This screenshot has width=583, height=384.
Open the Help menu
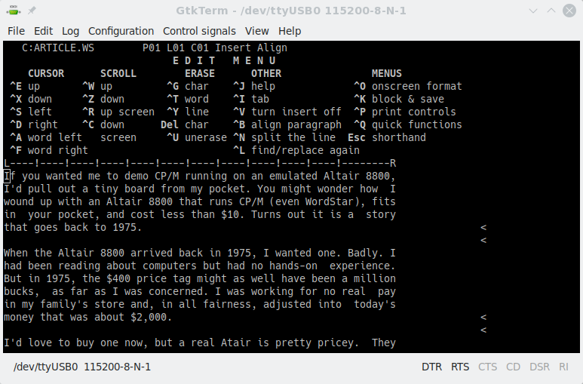[290, 31]
